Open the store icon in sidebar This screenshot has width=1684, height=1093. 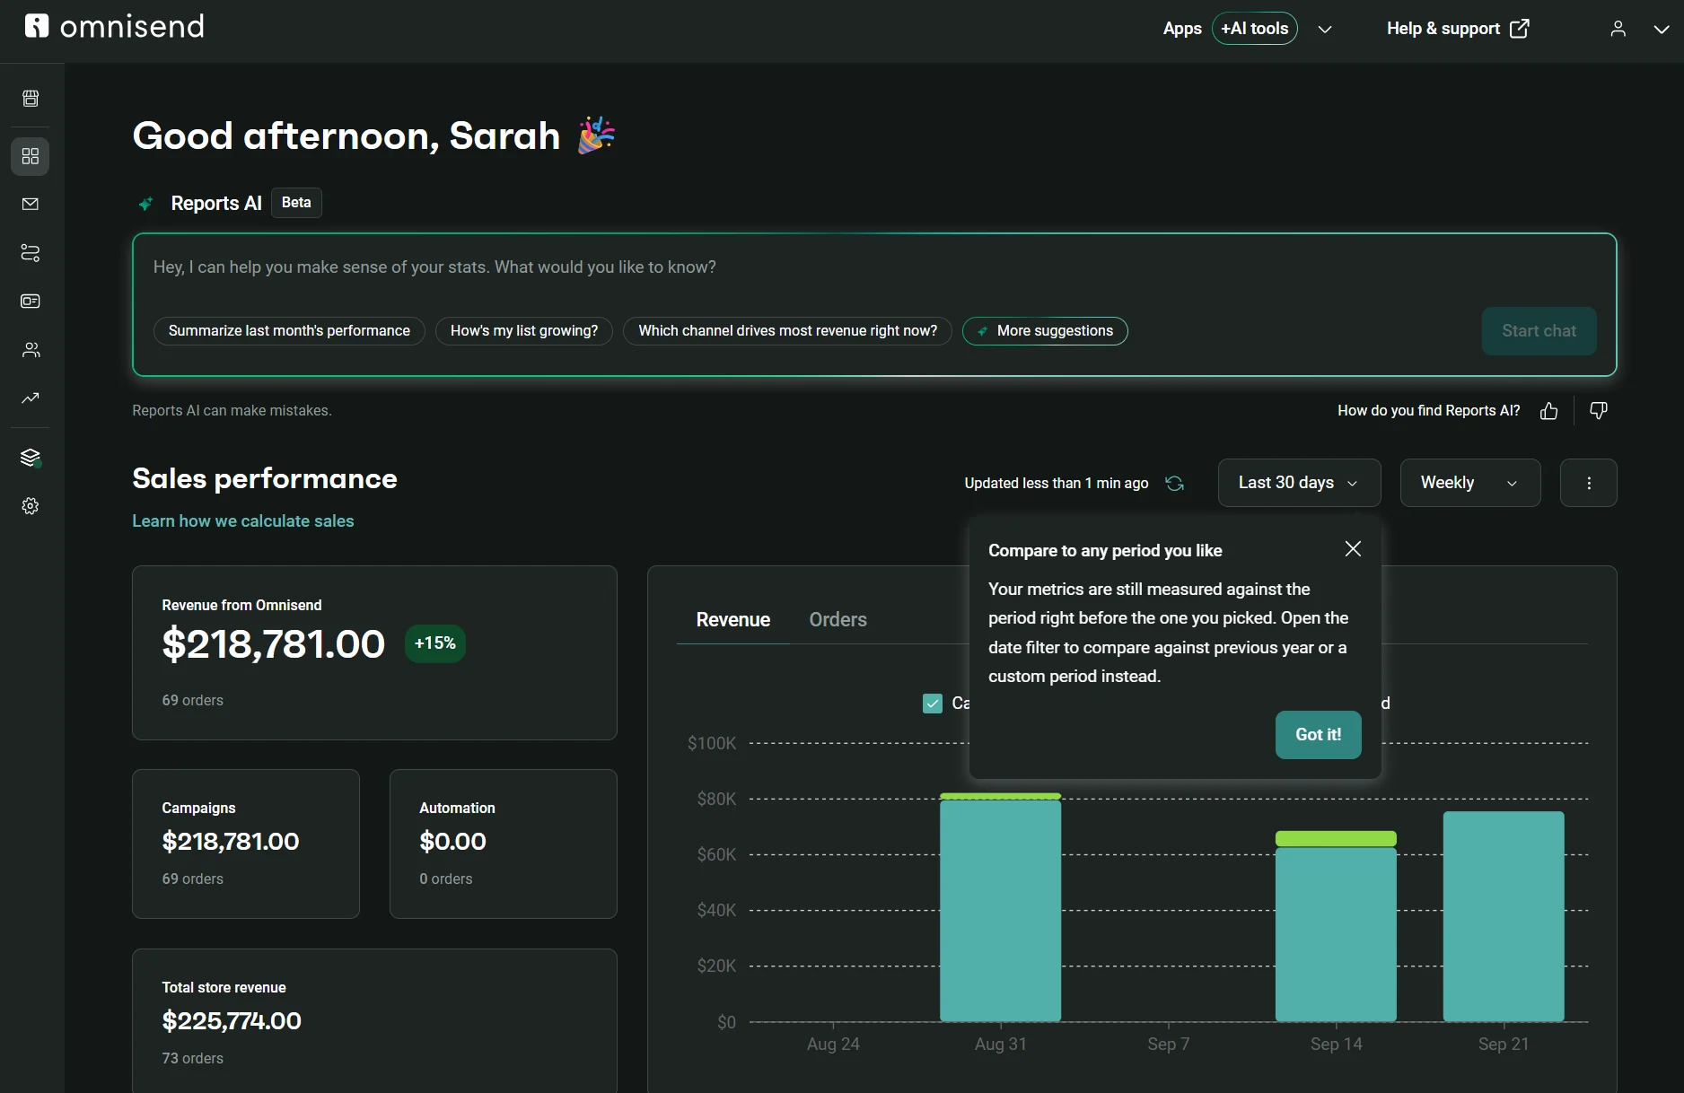(31, 98)
